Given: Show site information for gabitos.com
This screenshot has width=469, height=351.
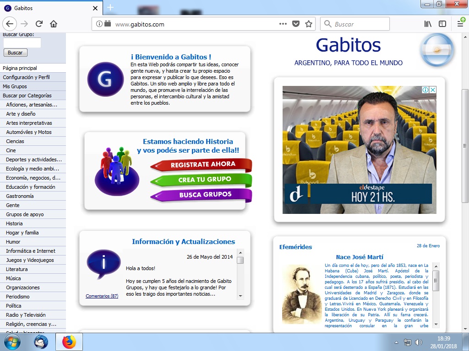Looking at the screenshot, I should 99,24.
